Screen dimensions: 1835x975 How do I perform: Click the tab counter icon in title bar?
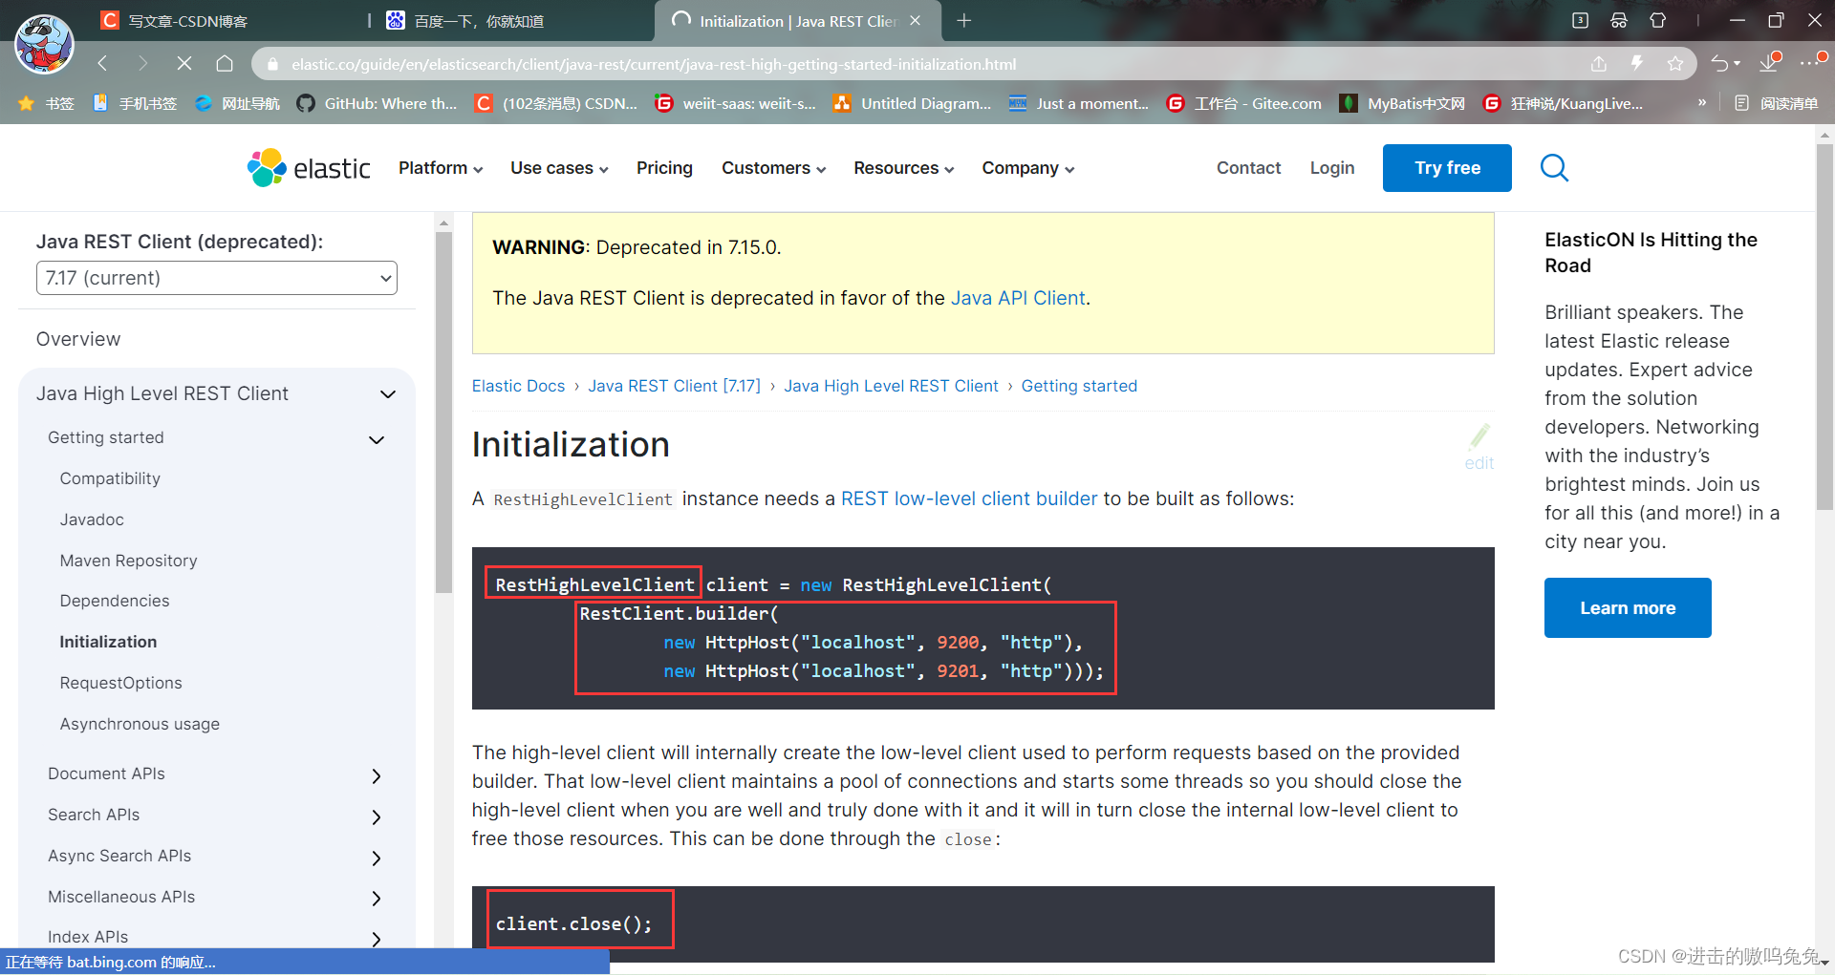tap(1580, 21)
